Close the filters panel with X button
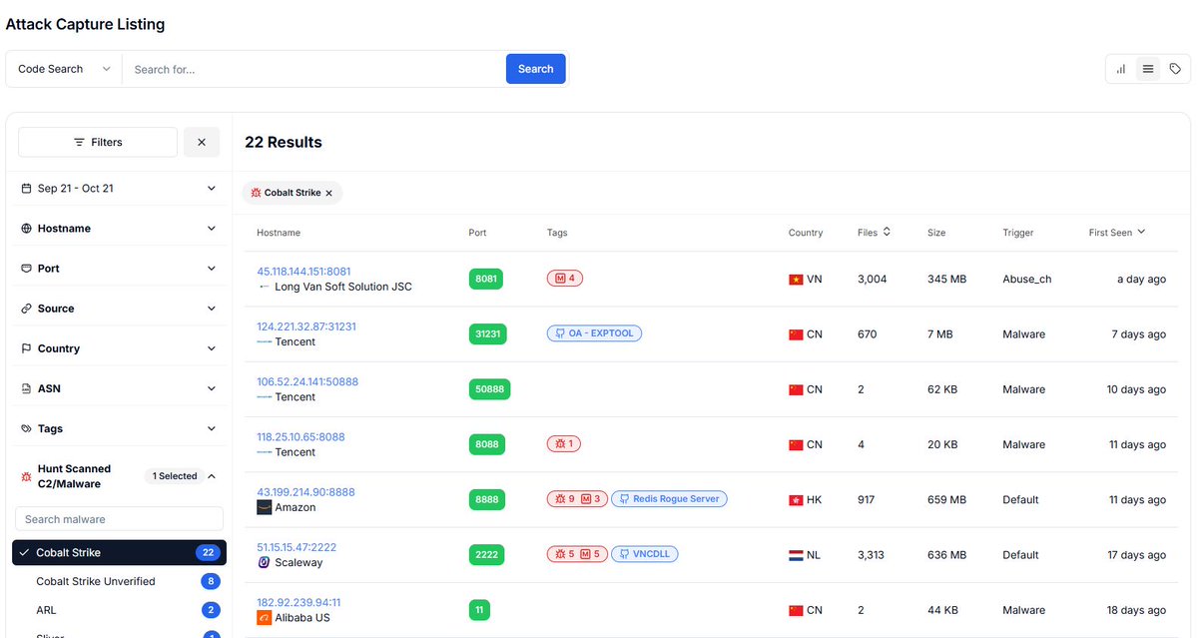This screenshot has height=638, width=1198. (x=202, y=142)
